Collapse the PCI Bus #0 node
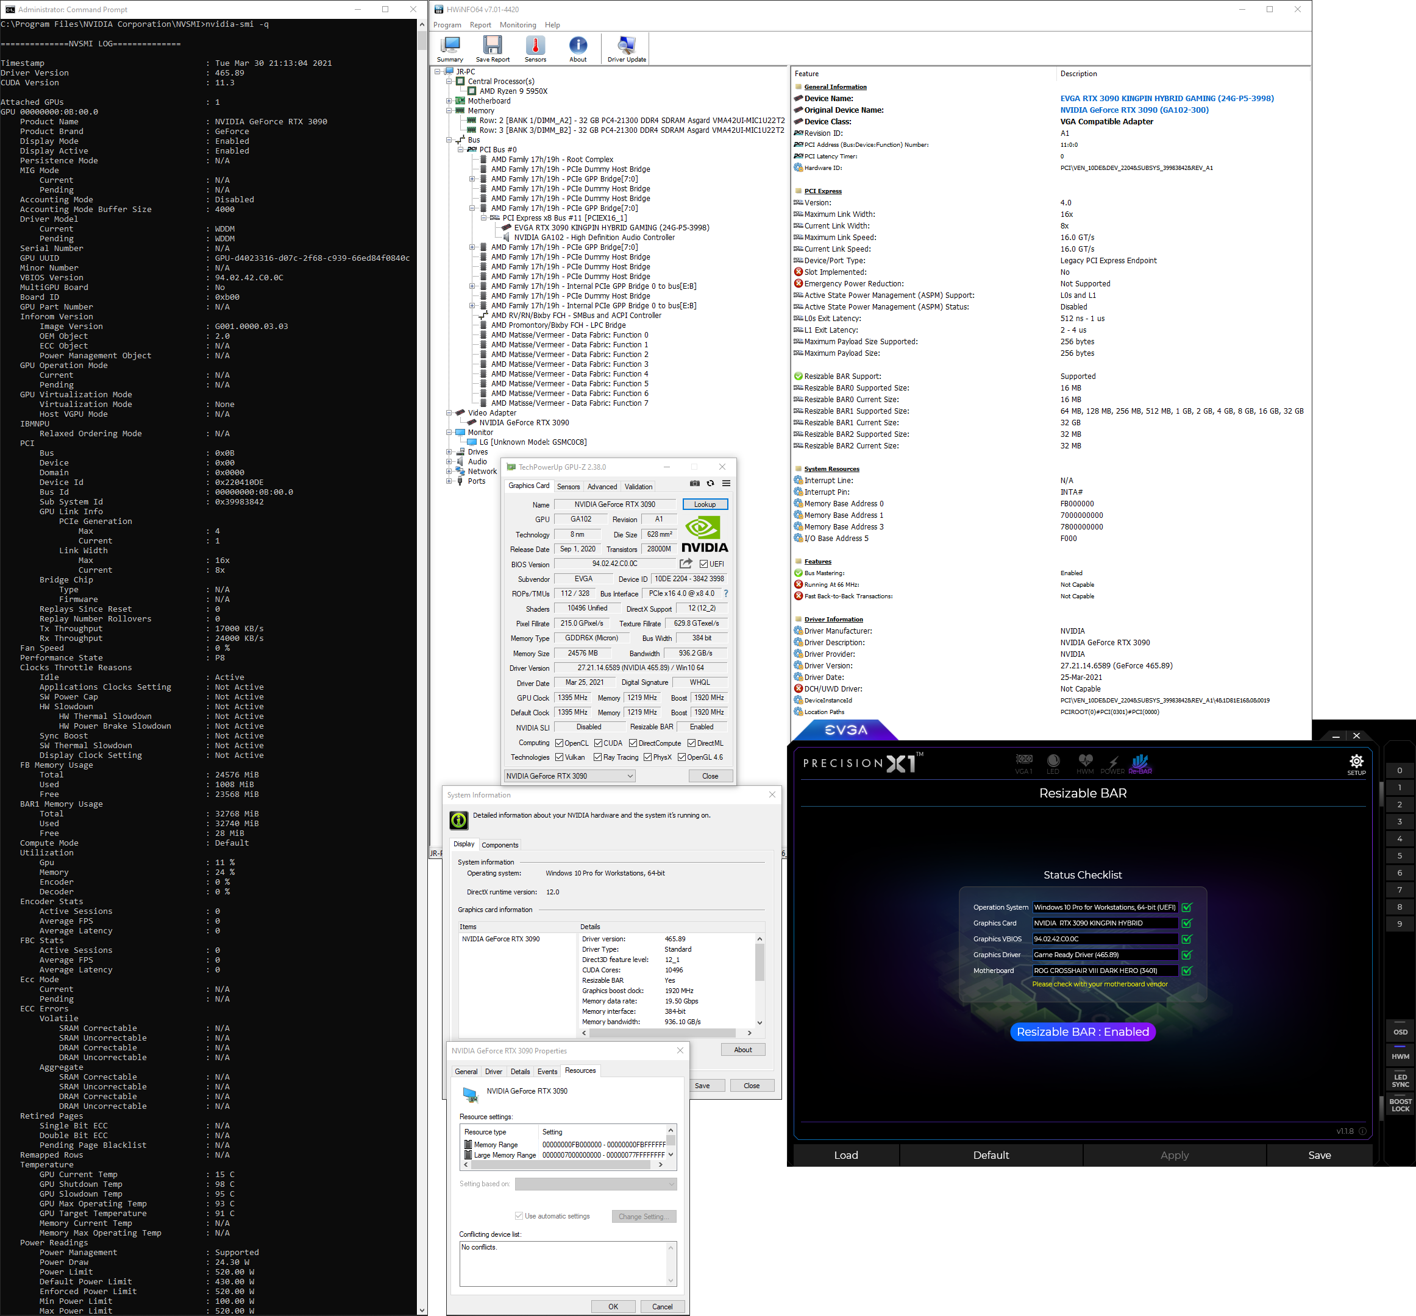The height and width of the screenshot is (1316, 1416). coord(461,149)
